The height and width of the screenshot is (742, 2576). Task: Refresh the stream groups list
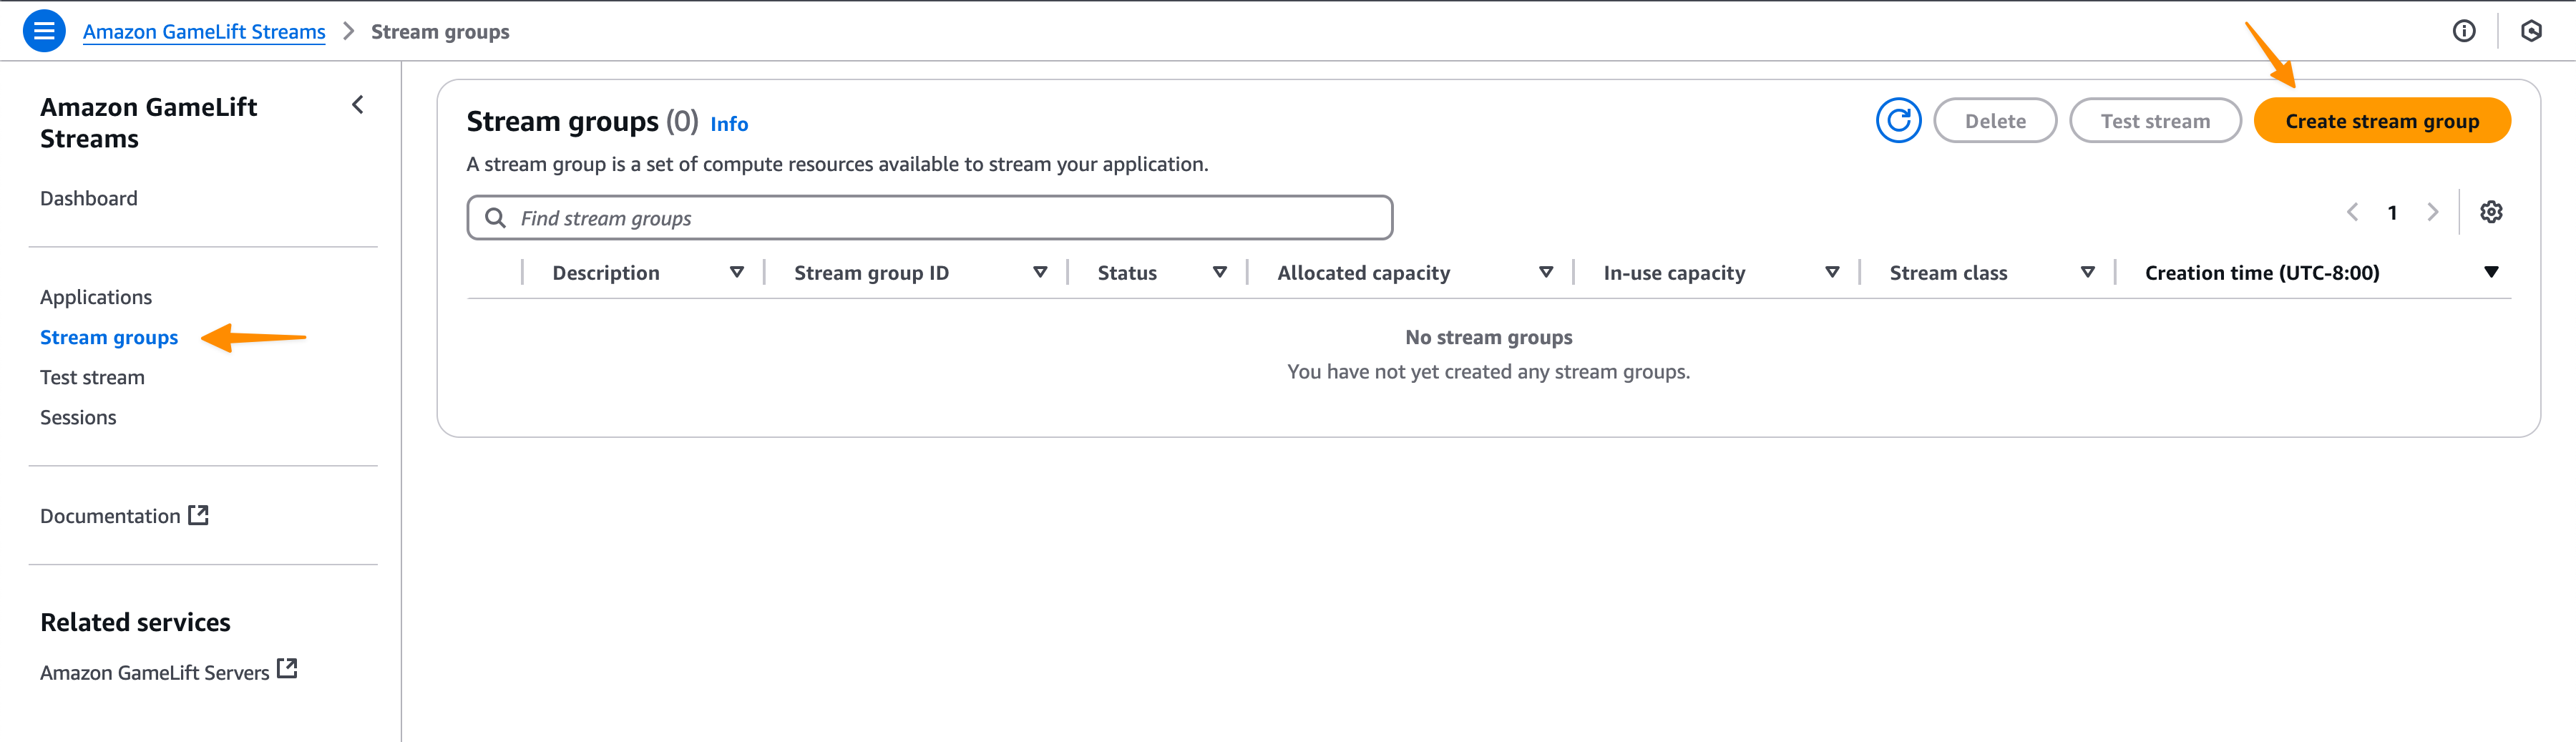(x=1897, y=121)
